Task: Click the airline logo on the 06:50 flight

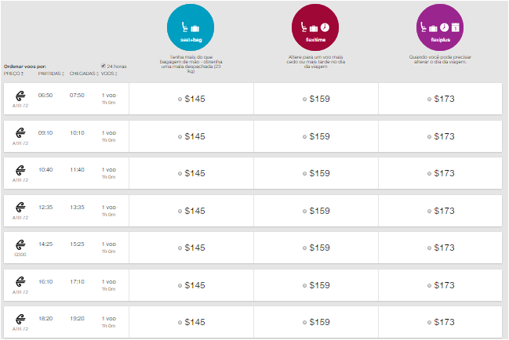Action: tap(20, 95)
